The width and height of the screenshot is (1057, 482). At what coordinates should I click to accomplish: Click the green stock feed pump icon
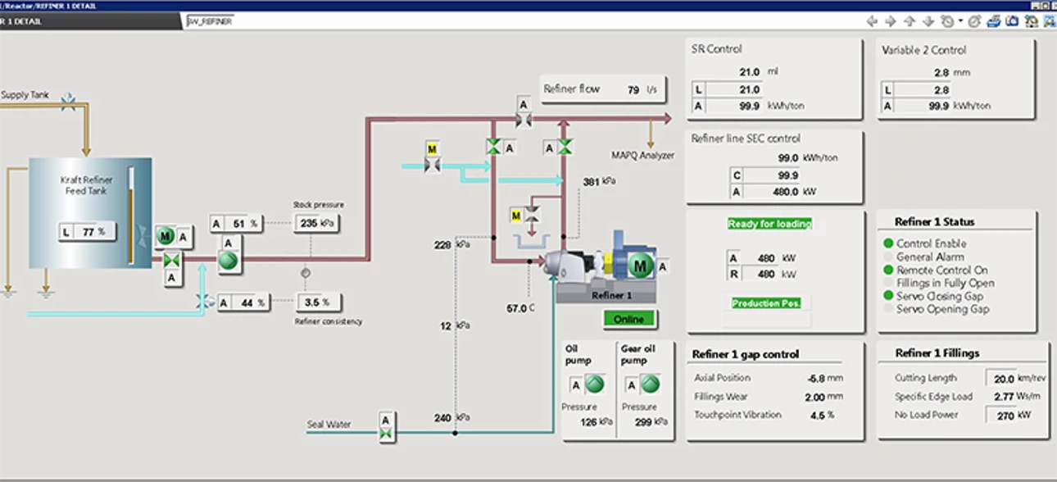[228, 261]
